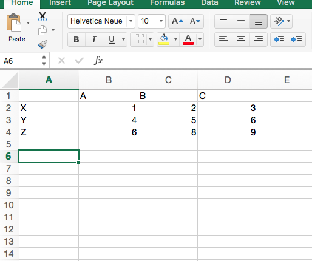Select cell with value 5

168,120
